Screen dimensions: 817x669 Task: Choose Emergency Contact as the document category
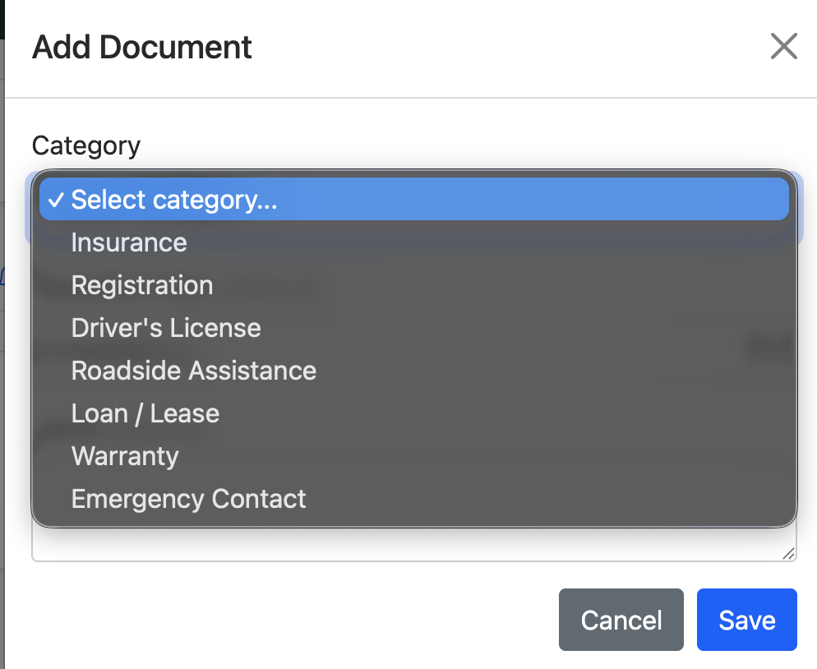[188, 498]
